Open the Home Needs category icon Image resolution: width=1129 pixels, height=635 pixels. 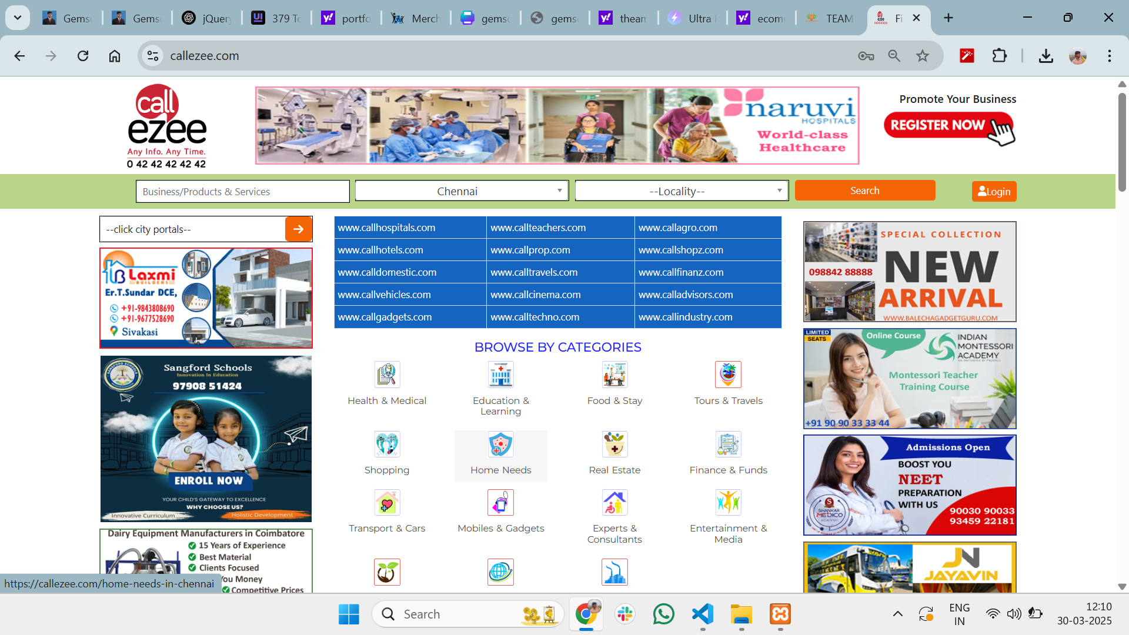(x=500, y=444)
